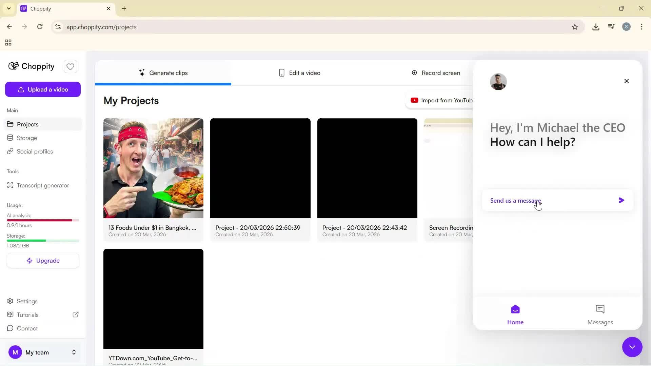The height and width of the screenshot is (366, 651).
Task: Click the Upload a video button
Action: 43,89
